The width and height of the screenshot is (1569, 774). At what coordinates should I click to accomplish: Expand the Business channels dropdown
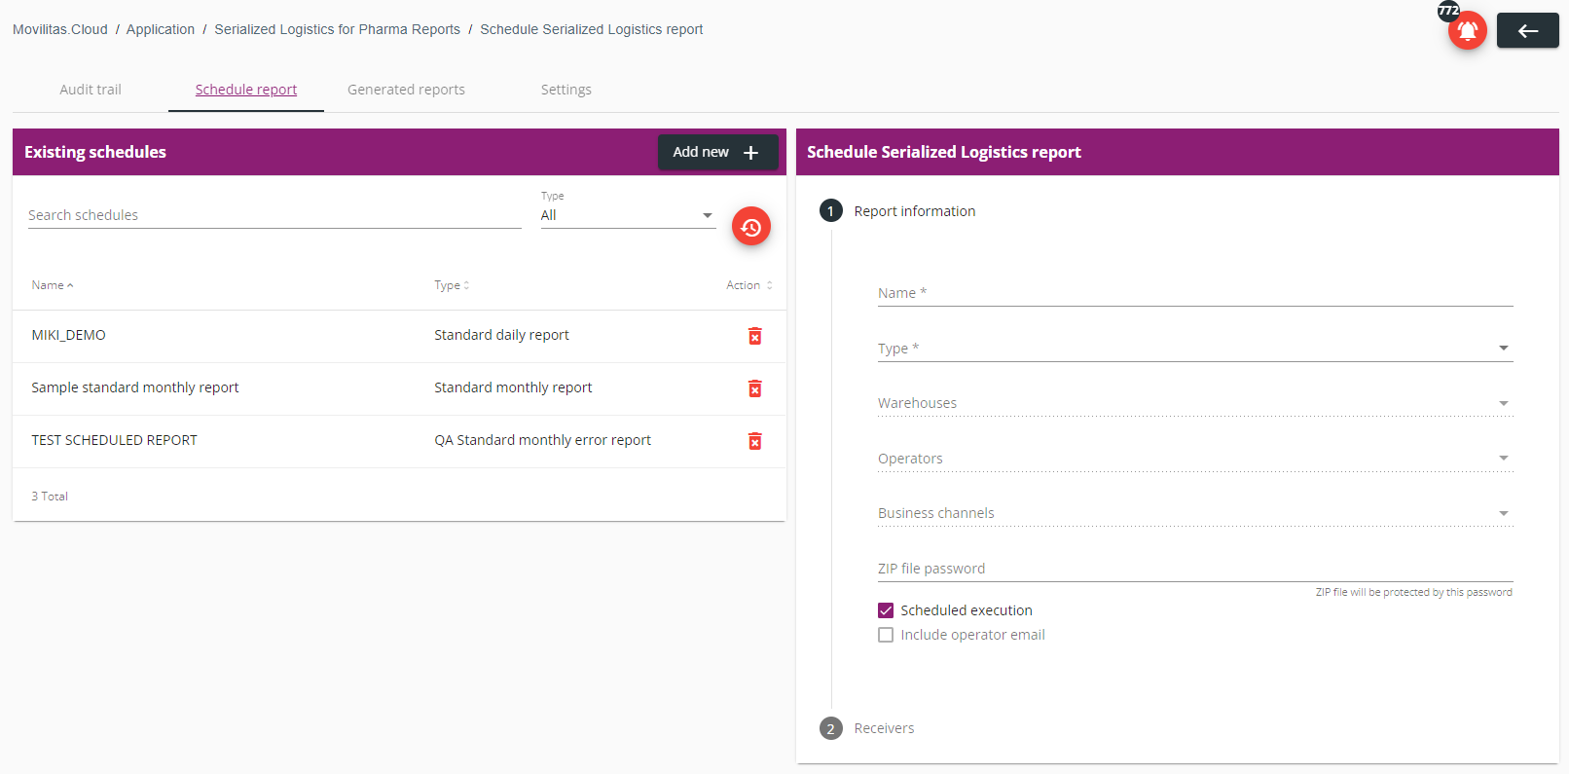1195,513
